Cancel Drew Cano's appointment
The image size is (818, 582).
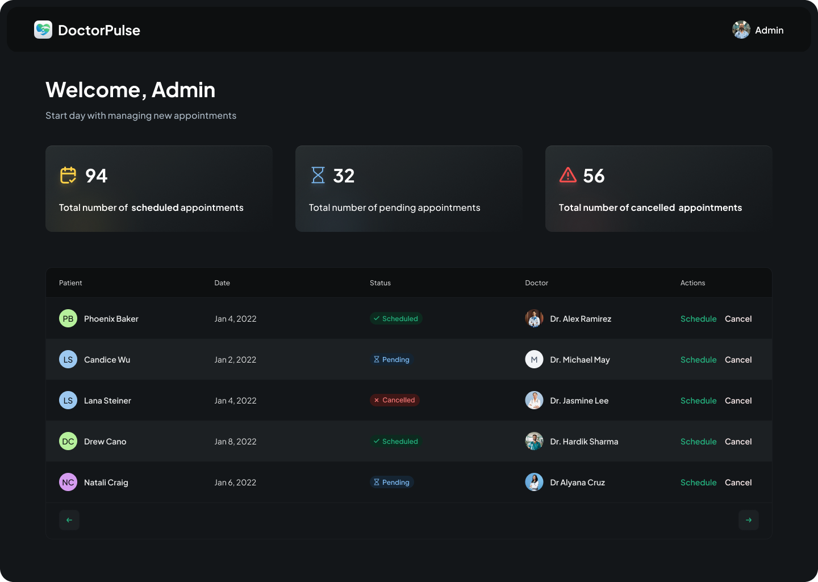738,442
